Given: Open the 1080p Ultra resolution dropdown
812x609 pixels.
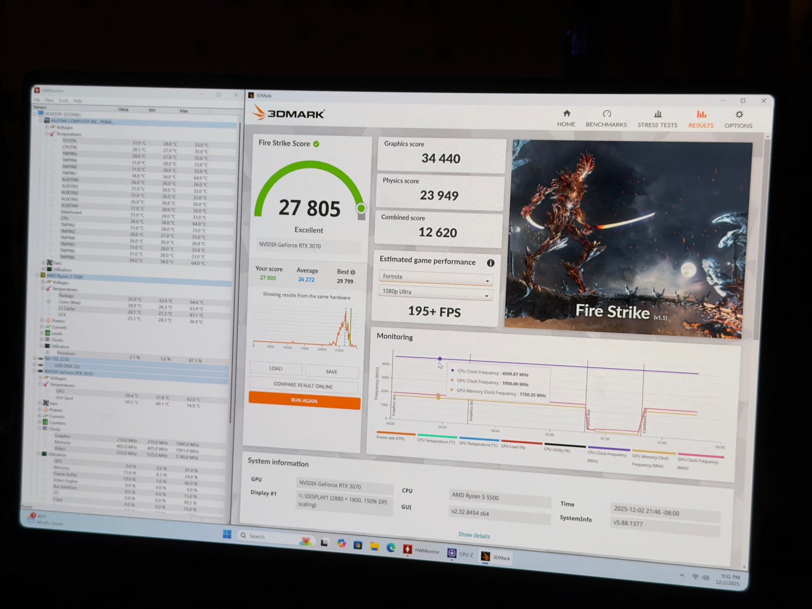Looking at the screenshot, I should click(435, 293).
